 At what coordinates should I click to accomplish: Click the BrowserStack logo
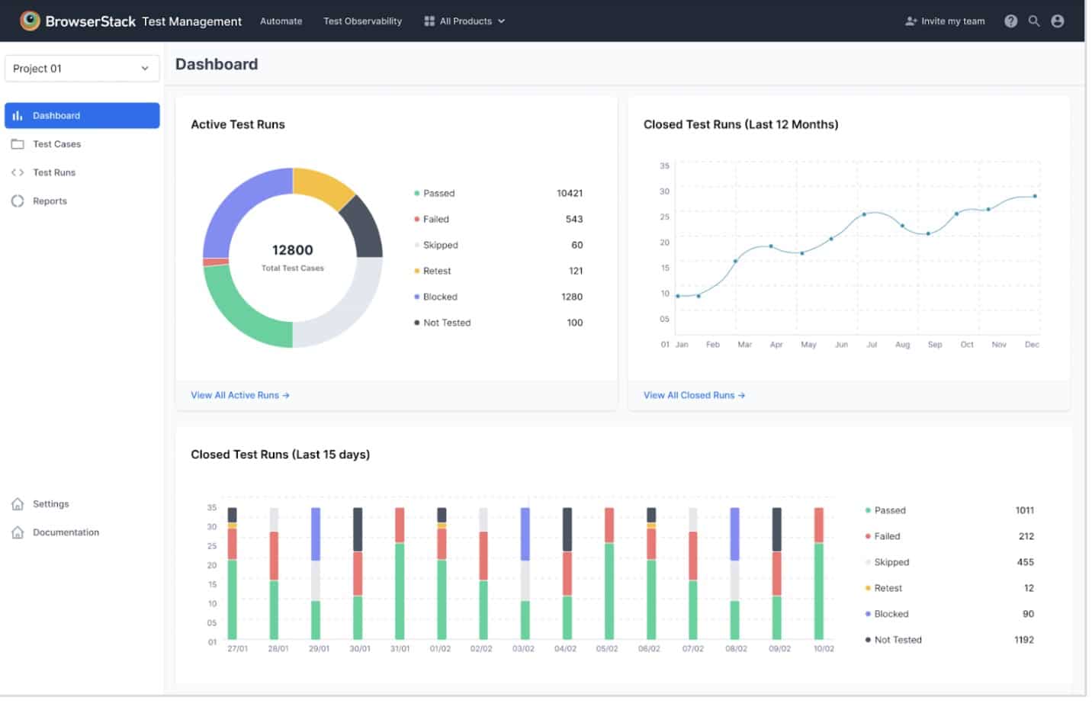point(31,21)
